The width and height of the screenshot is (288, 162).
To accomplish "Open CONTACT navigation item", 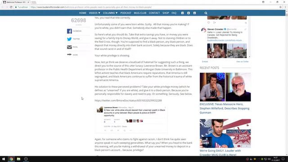I will [154, 13].
